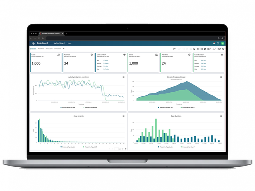Click the trash delete icon in the toolbar
255x191 pixels.
[x=198, y=49]
